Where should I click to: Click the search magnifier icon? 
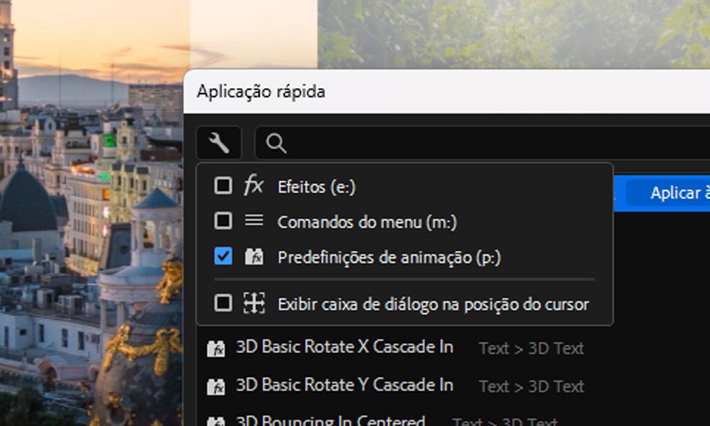276,144
